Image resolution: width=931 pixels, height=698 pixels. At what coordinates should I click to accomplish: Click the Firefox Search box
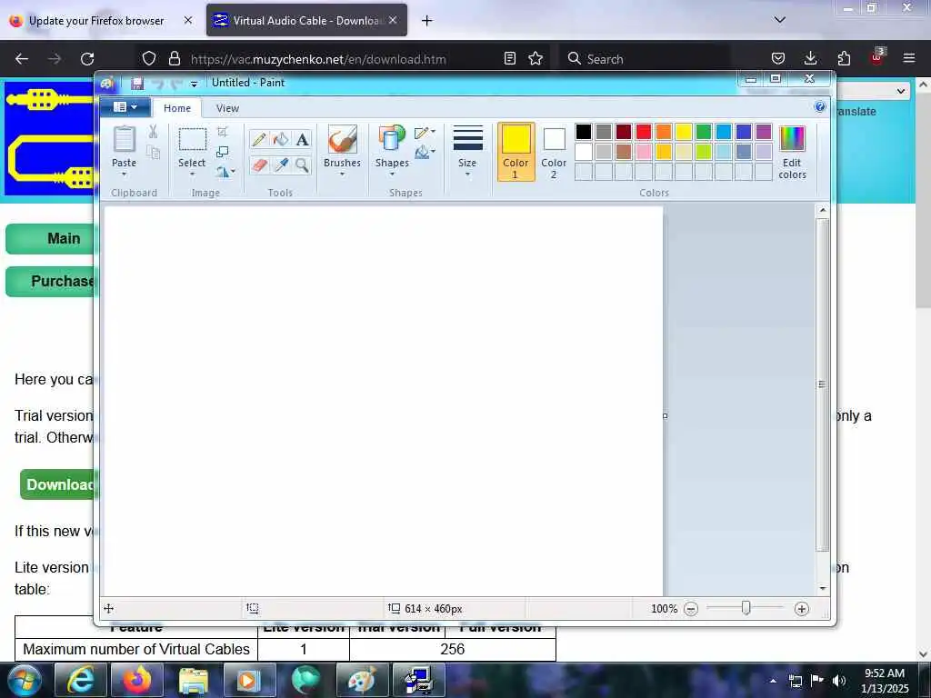(x=645, y=59)
